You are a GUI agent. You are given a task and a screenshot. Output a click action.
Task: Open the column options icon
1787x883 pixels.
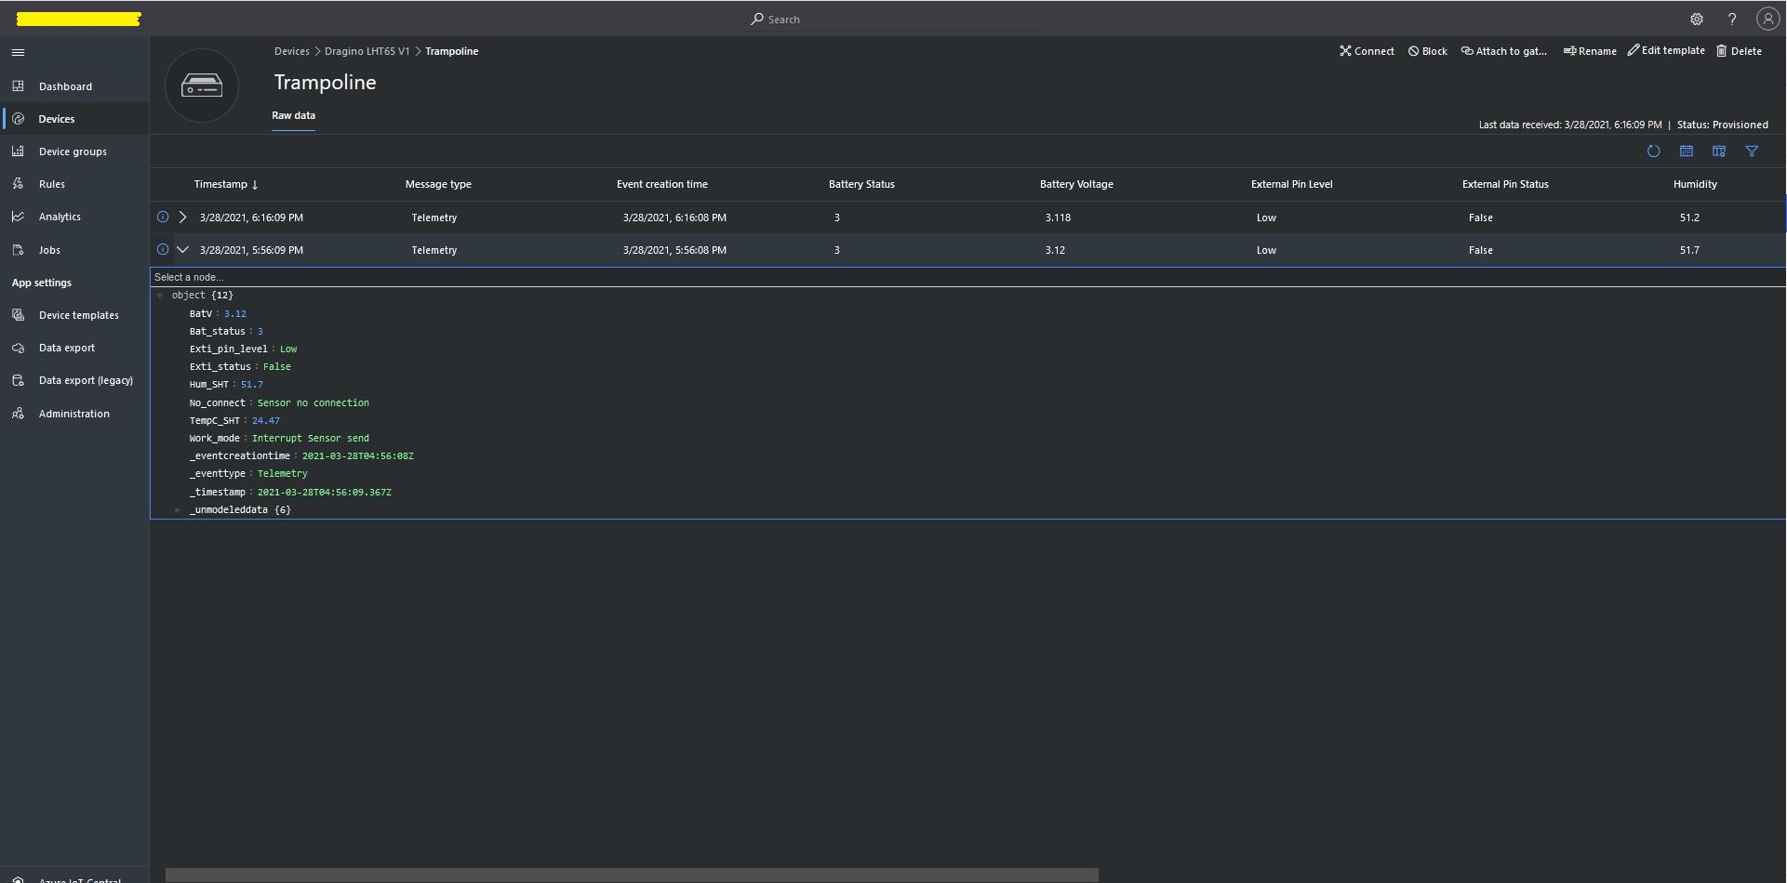[1719, 152]
